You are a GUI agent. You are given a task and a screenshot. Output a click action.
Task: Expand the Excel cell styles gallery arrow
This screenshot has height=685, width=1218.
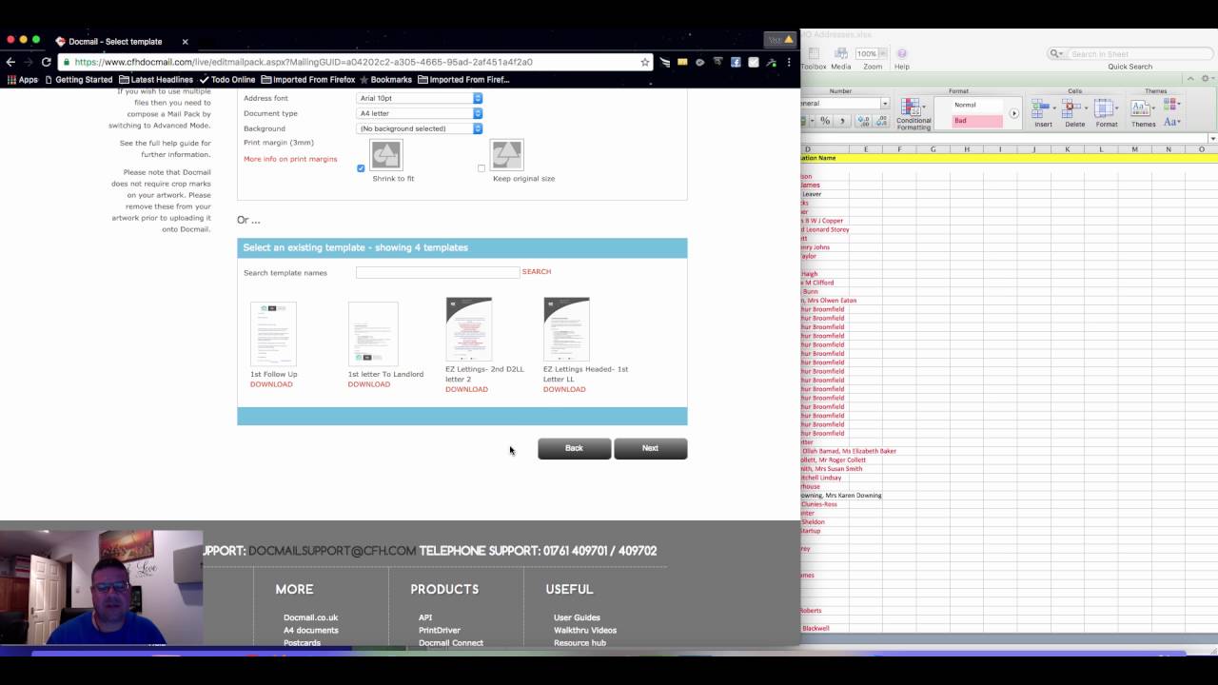tap(1013, 113)
